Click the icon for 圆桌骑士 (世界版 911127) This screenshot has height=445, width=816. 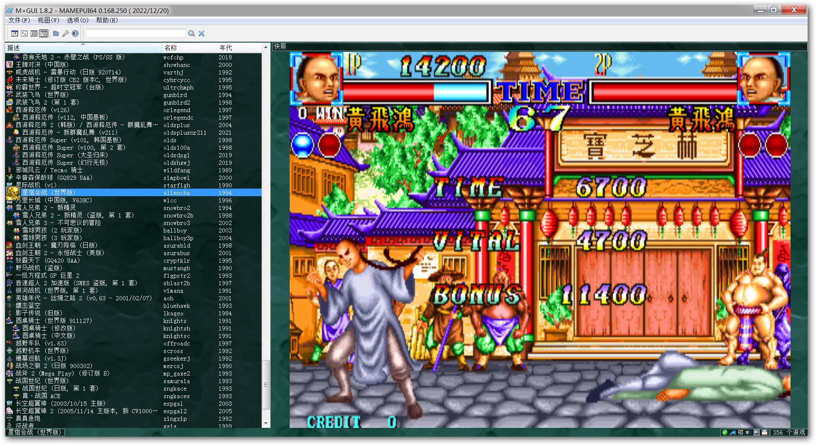click(x=10, y=321)
